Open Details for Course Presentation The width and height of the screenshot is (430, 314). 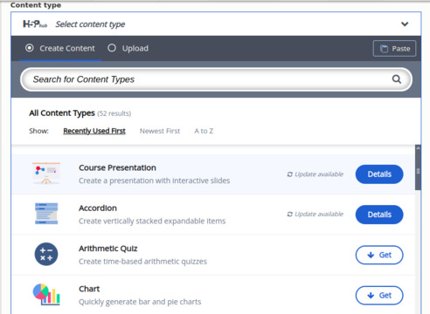(379, 174)
